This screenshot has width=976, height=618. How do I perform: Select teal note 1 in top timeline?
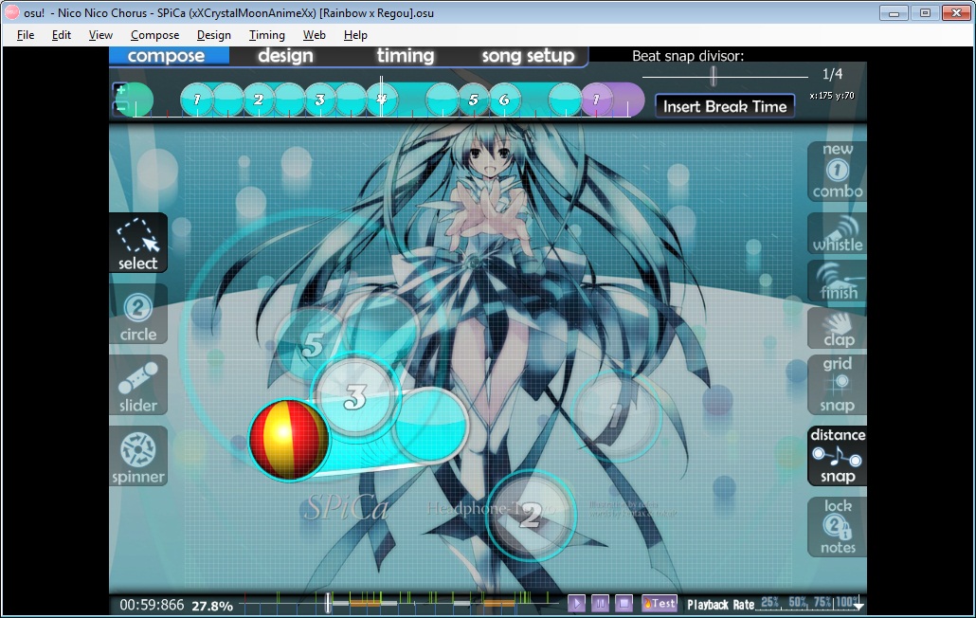[x=197, y=100]
